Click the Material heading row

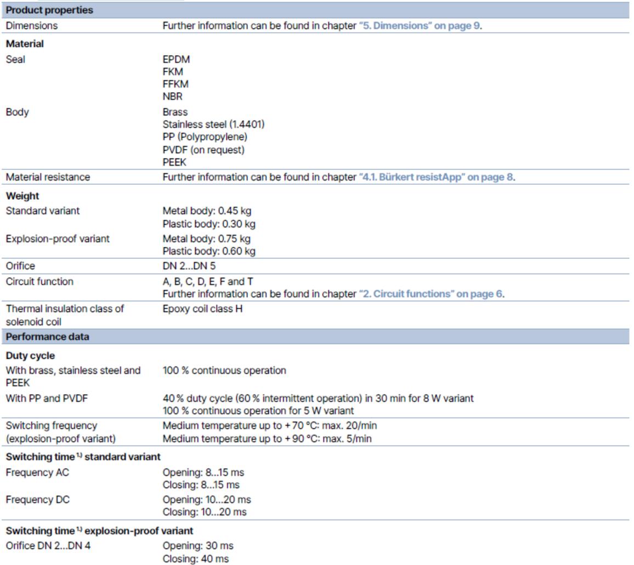click(x=25, y=43)
